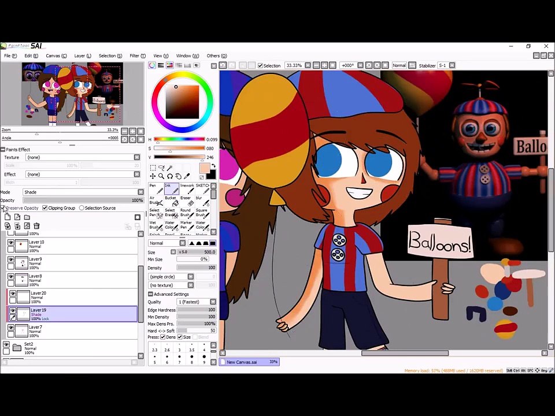Collapse the Advanced Settings section

click(x=150, y=294)
